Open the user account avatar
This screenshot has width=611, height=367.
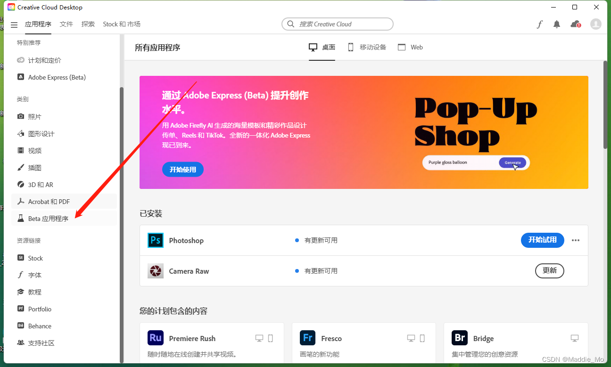[x=596, y=24]
